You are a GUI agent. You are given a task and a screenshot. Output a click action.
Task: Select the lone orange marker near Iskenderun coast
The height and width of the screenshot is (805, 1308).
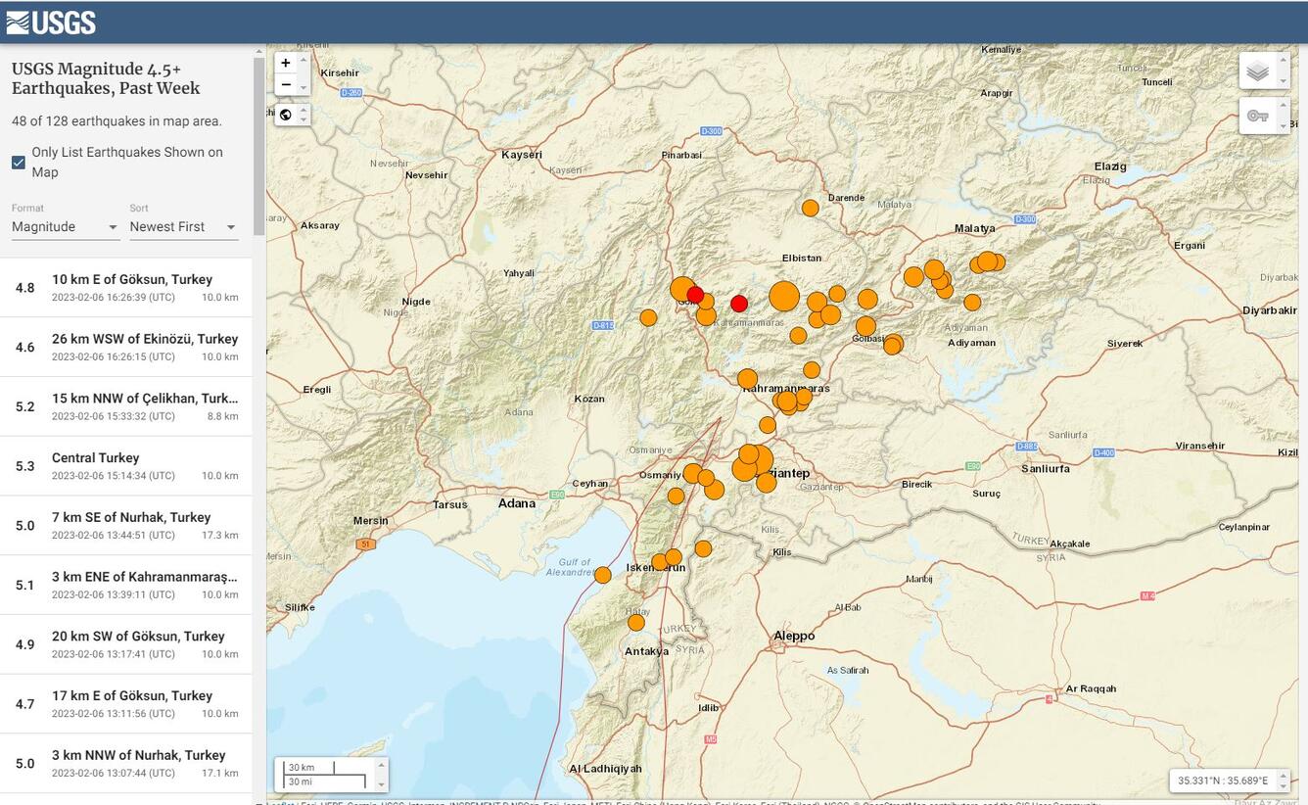(x=603, y=575)
